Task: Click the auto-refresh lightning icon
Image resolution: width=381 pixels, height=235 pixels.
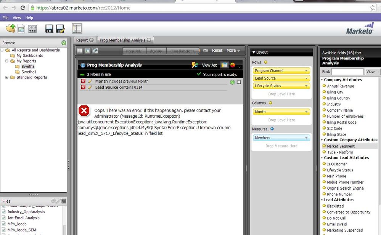Action: click(x=195, y=65)
